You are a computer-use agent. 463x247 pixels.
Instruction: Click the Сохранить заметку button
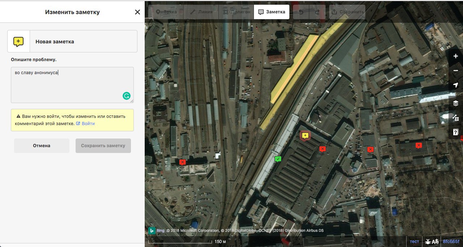(x=103, y=146)
